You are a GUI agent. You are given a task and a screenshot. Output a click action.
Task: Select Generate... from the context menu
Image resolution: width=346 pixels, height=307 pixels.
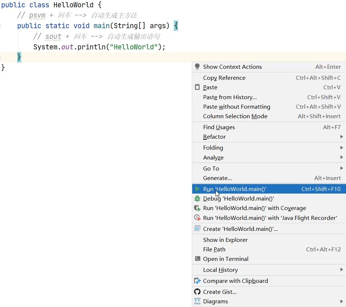coord(217,178)
